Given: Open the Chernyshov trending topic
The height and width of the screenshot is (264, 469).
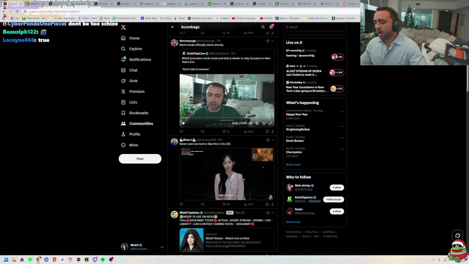Looking at the screenshot, I should (x=294, y=152).
